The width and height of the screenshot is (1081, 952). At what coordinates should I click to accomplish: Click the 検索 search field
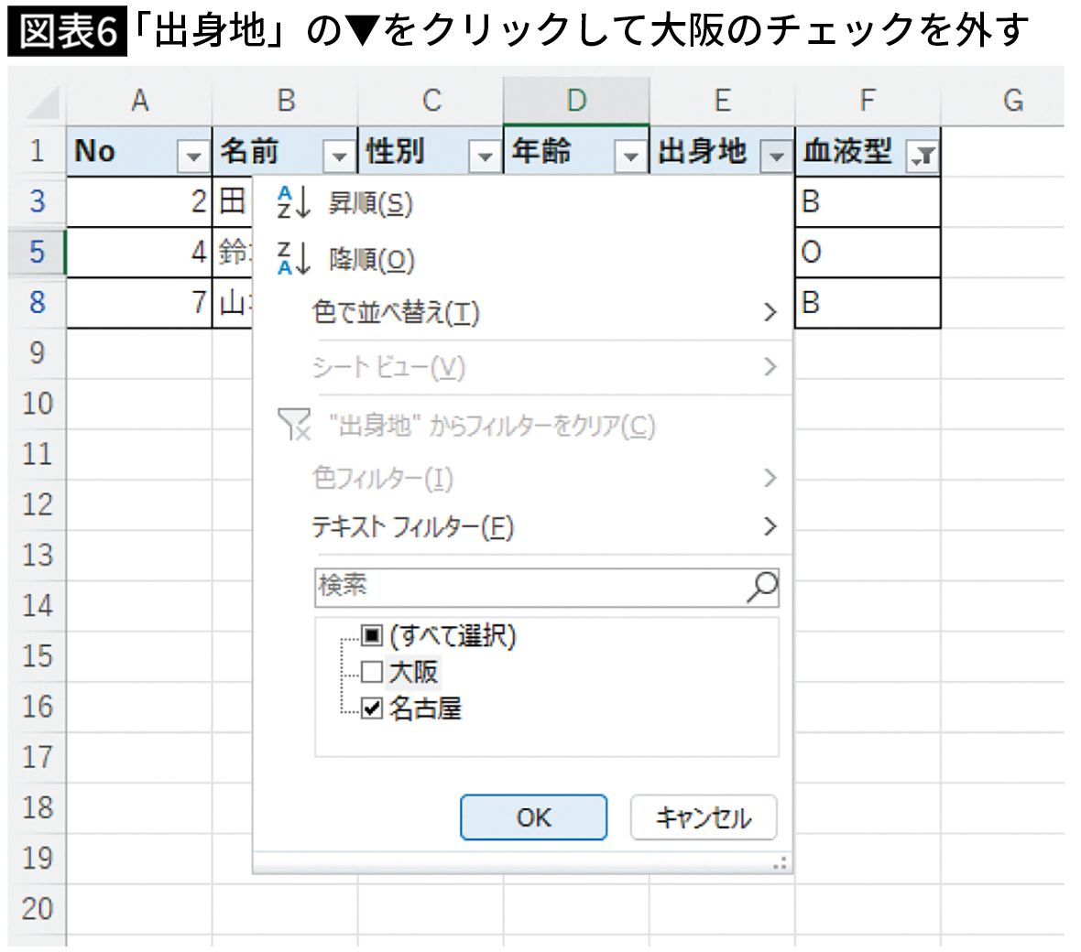[x=530, y=586]
